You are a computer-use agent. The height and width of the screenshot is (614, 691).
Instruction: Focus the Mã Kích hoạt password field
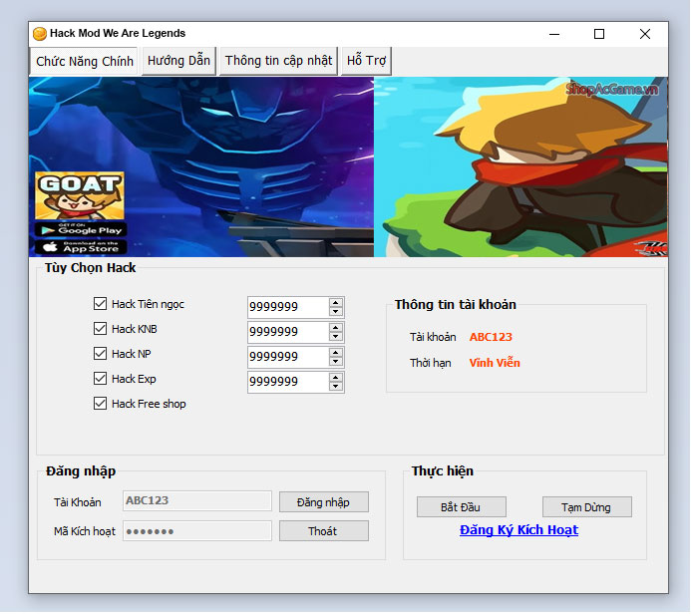197,530
